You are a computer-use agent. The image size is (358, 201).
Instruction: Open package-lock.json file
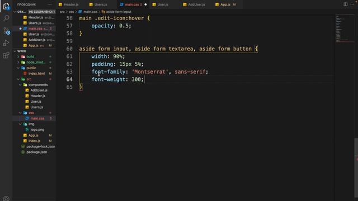tap(34, 146)
